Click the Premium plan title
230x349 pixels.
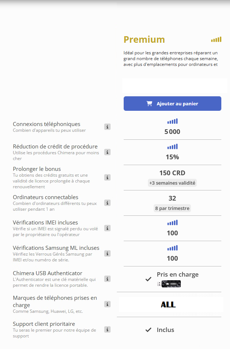tap(144, 39)
